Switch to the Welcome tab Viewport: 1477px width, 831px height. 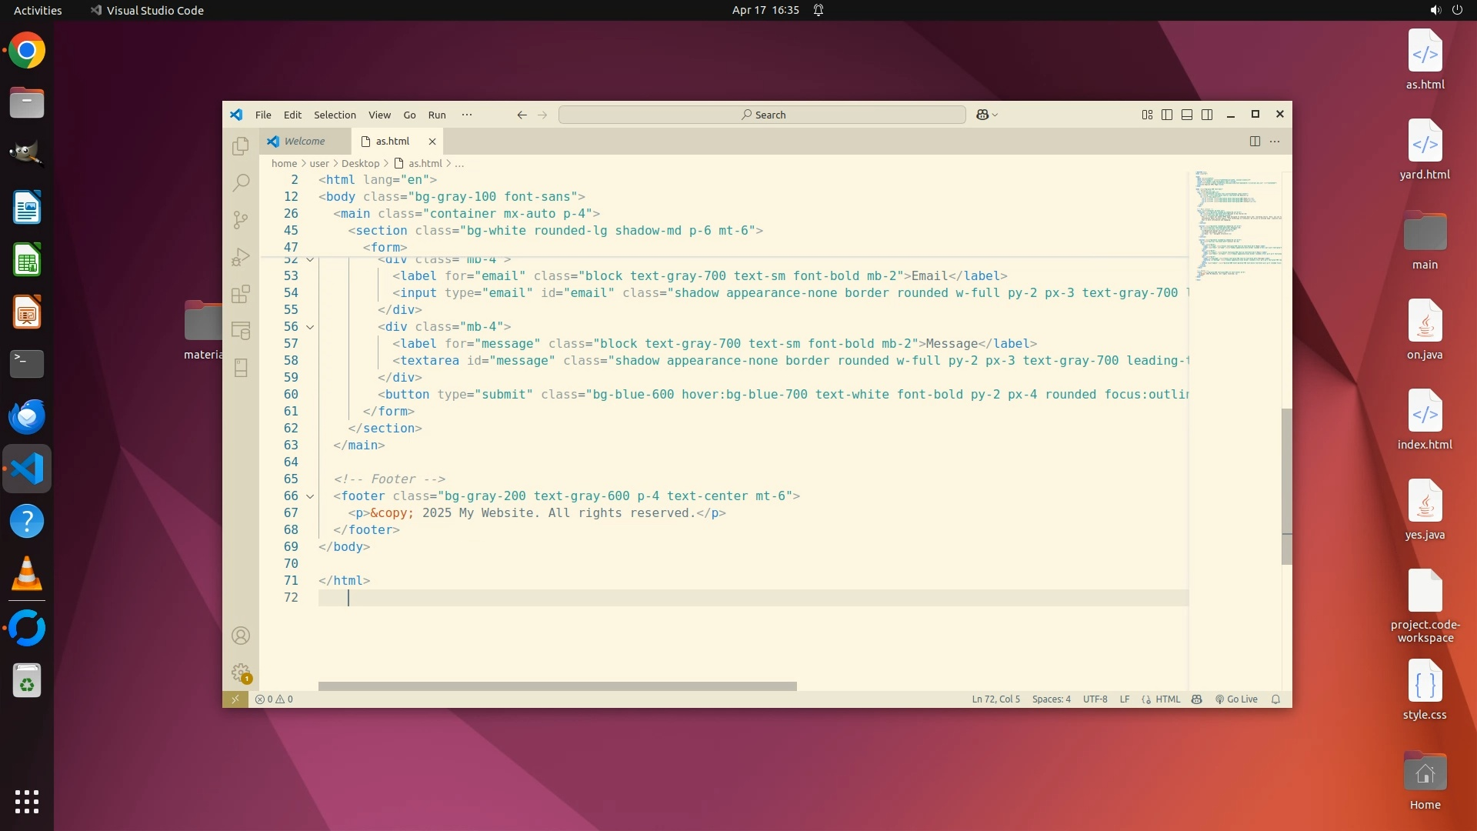point(304,141)
